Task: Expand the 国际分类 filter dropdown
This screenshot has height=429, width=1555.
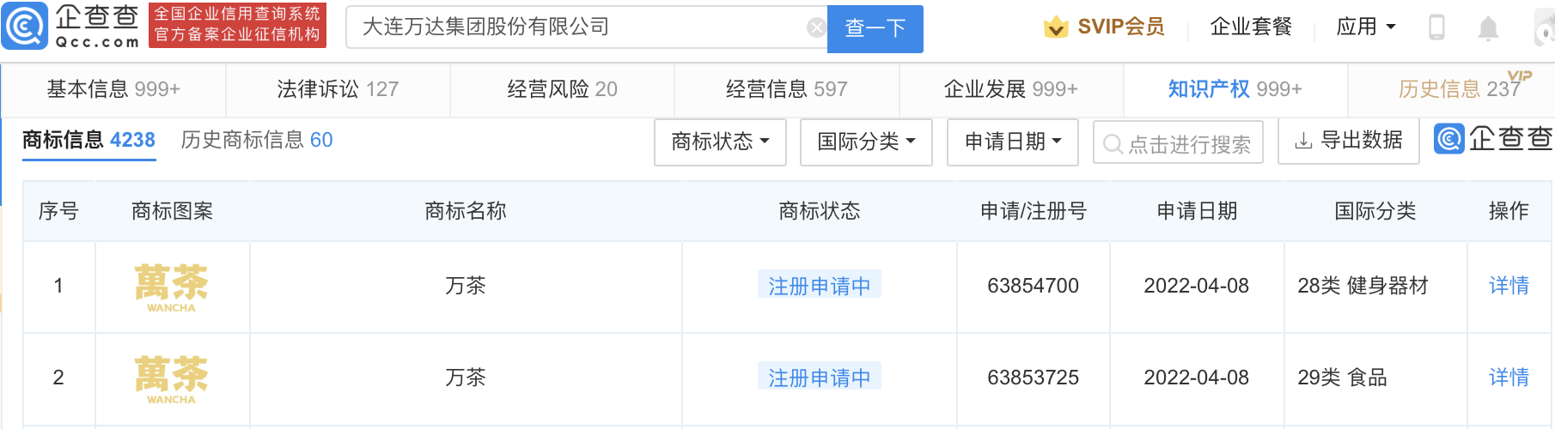Action: (866, 142)
